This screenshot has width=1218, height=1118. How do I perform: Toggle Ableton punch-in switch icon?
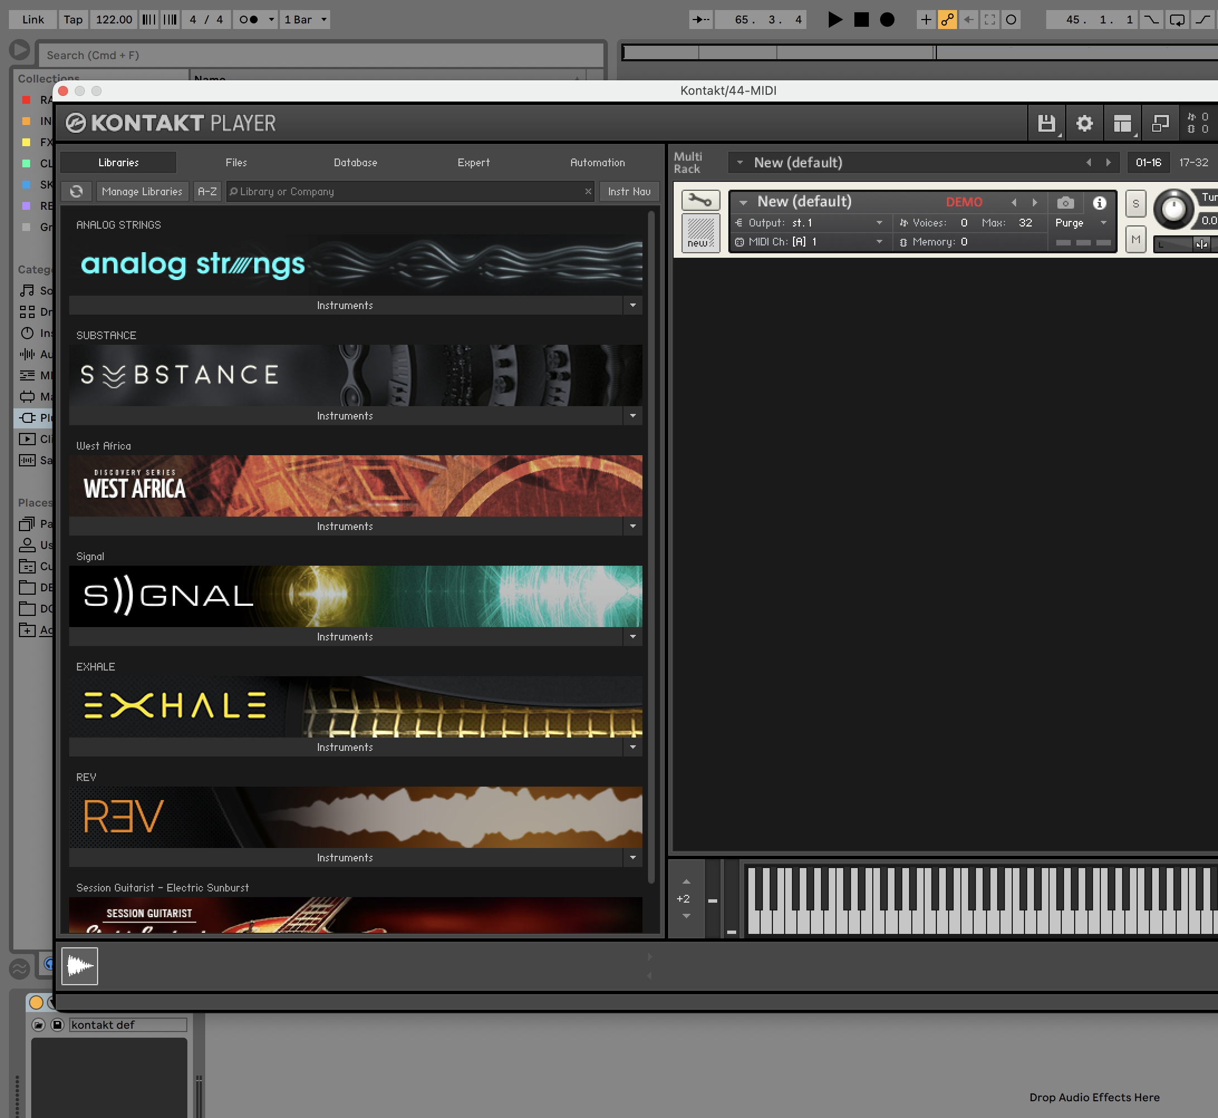click(1151, 20)
